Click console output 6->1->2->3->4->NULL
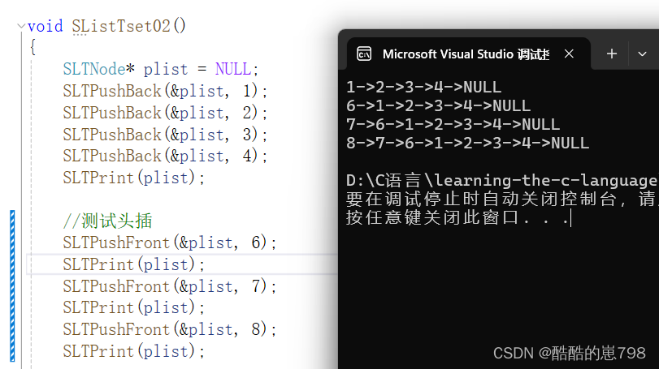 [438, 105]
